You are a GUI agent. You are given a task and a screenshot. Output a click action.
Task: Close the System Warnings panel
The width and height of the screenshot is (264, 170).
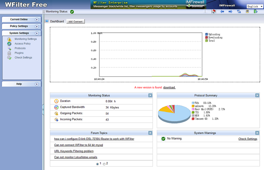coord(257,133)
